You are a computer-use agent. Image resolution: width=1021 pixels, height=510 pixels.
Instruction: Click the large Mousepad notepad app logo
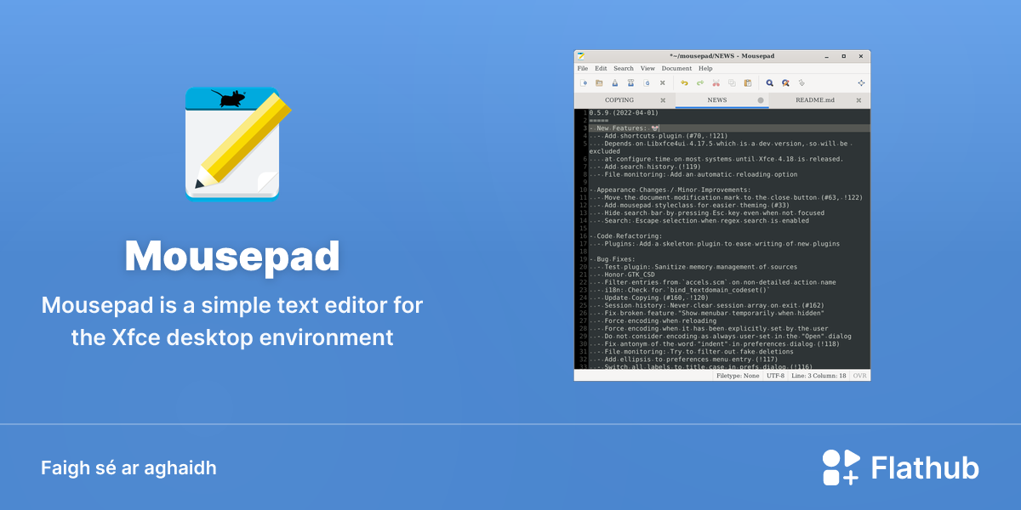tap(238, 143)
